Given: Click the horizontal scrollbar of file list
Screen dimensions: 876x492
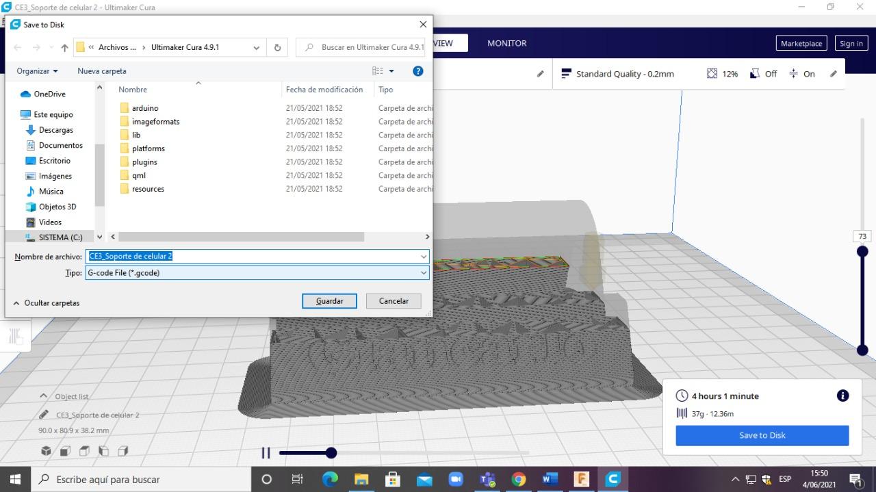Looking at the screenshot, I should tap(242, 237).
